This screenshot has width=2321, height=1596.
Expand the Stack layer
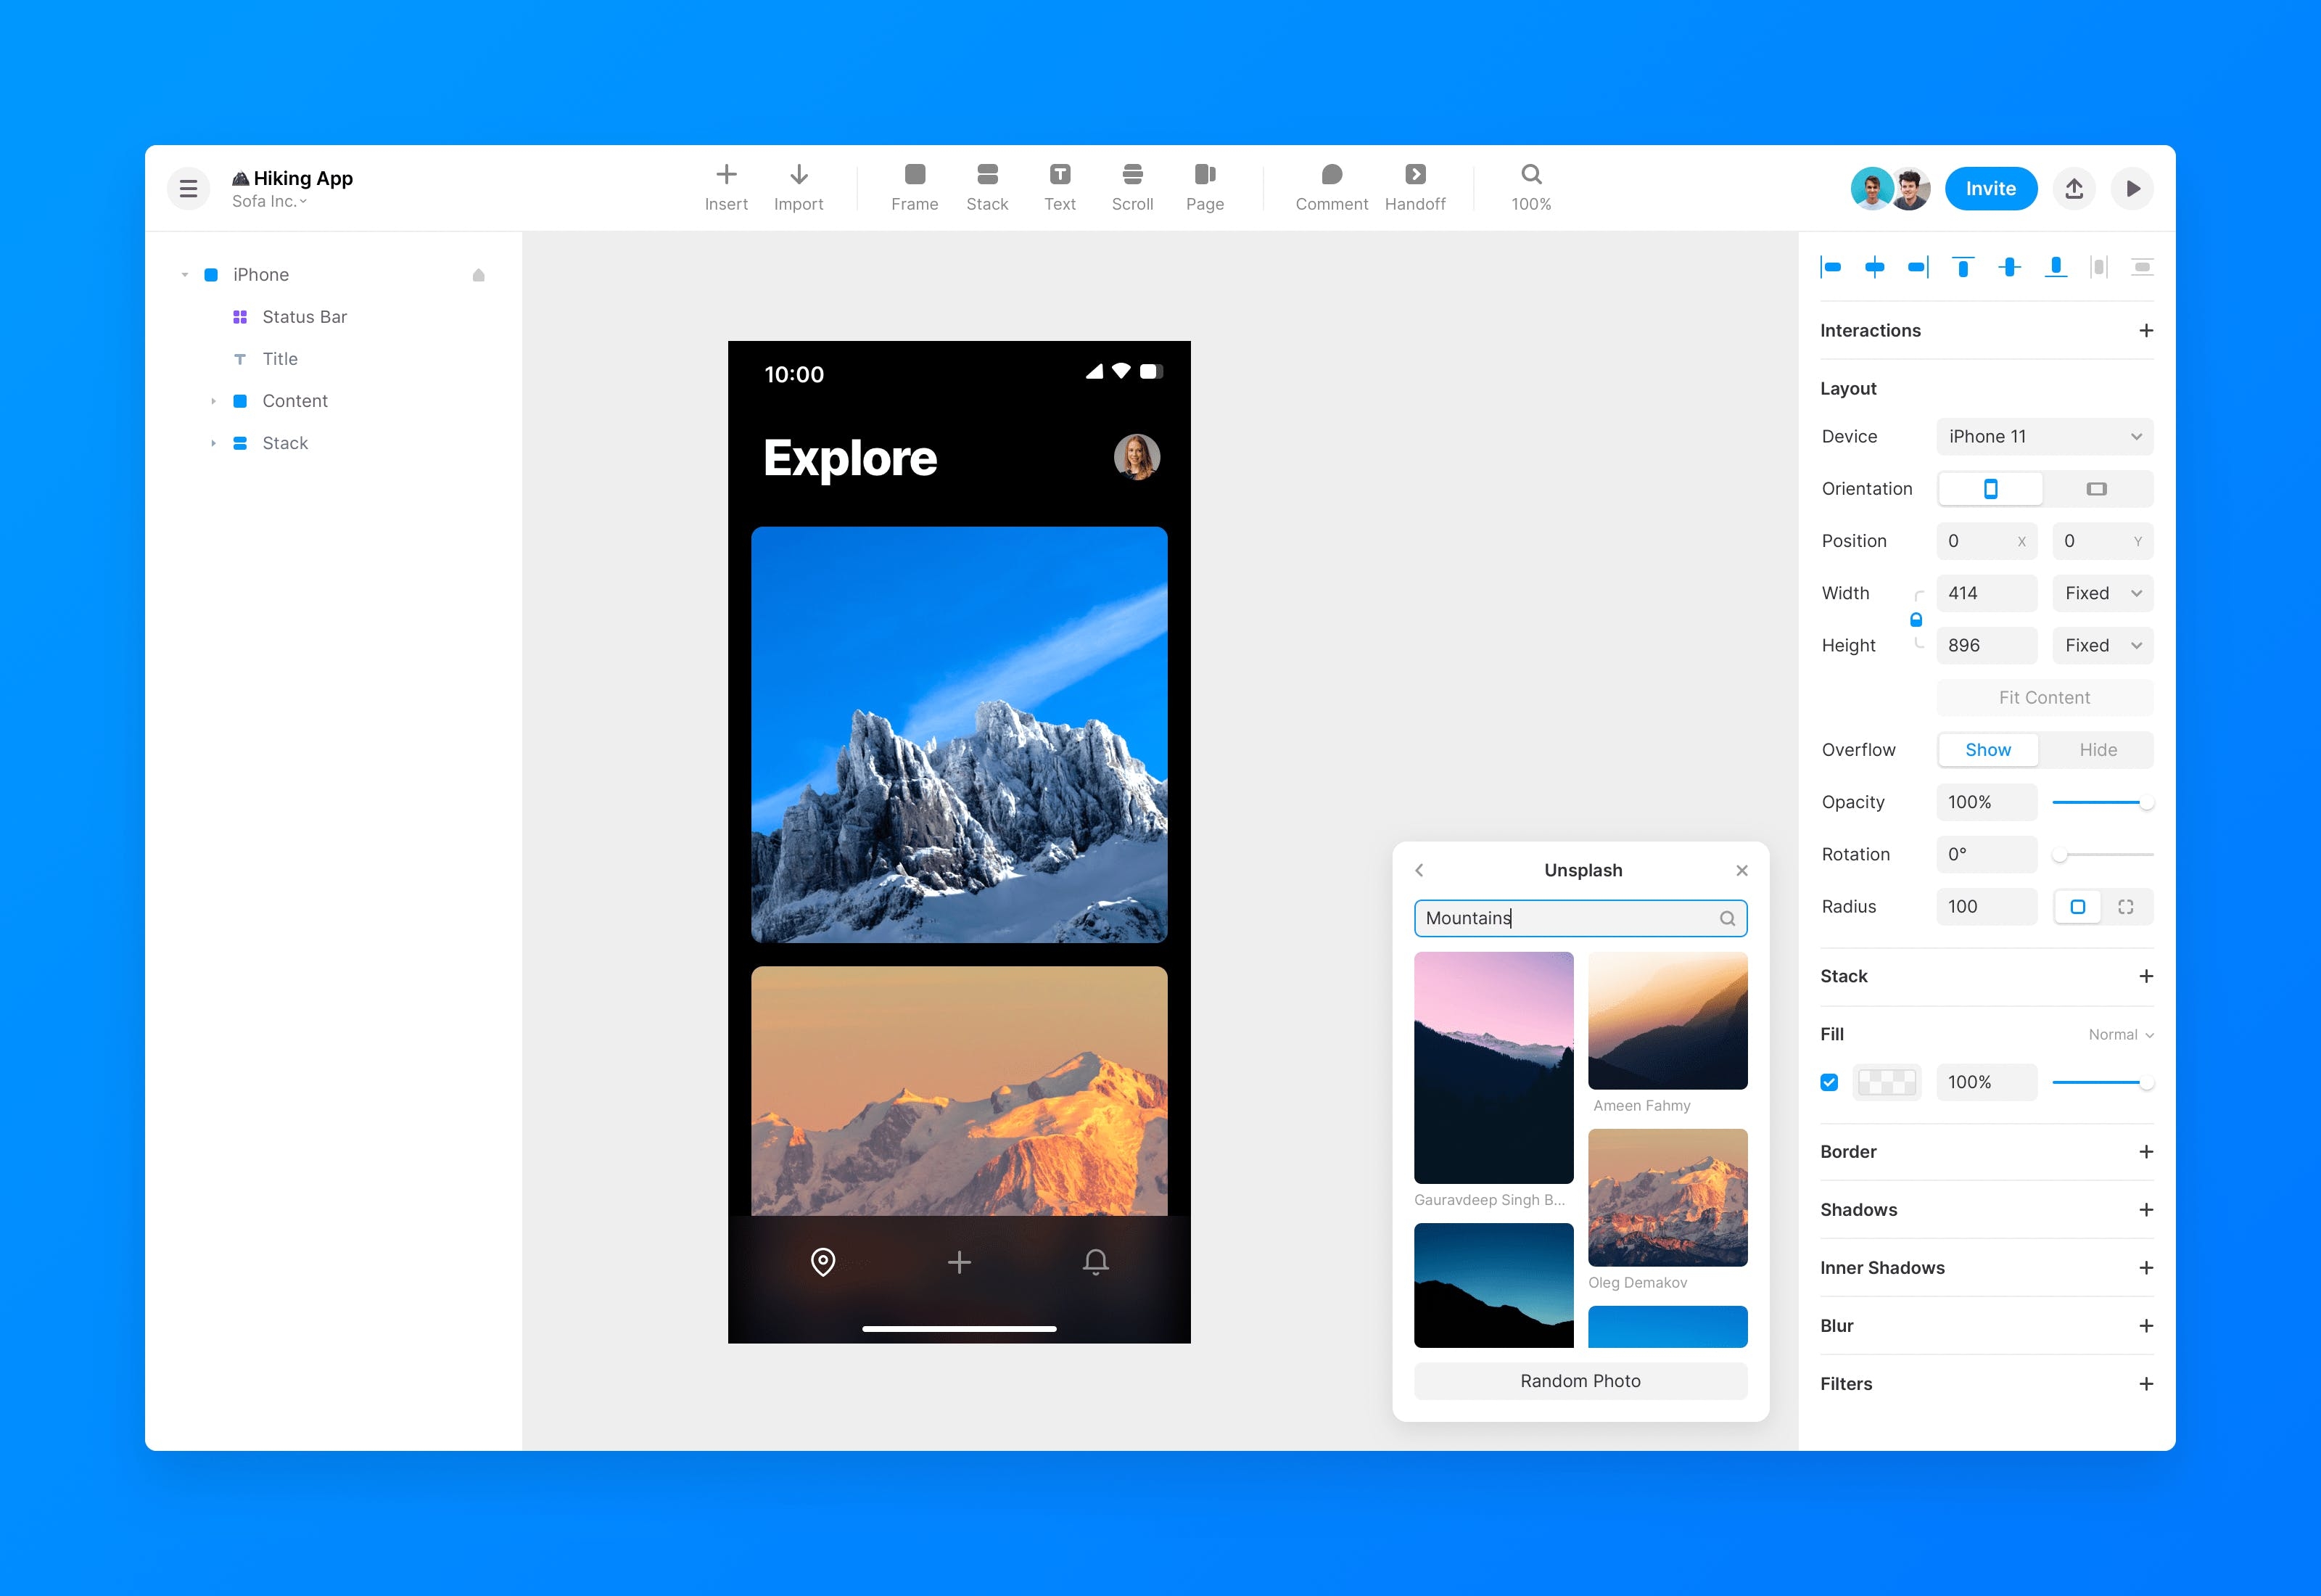coord(213,443)
